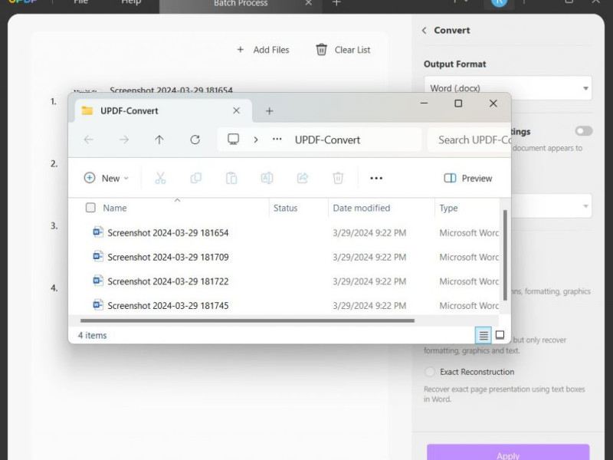The image size is (613, 460).
Task: Expand the New dropdown in File Explorer
Action: pyautogui.click(x=107, y=178)
